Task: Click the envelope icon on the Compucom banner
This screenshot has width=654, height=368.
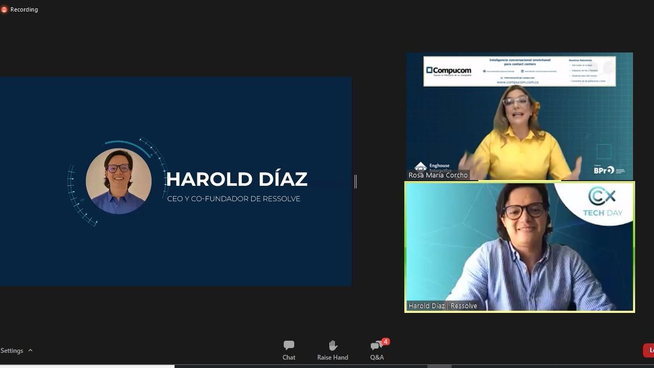Action: coord(501,77)
